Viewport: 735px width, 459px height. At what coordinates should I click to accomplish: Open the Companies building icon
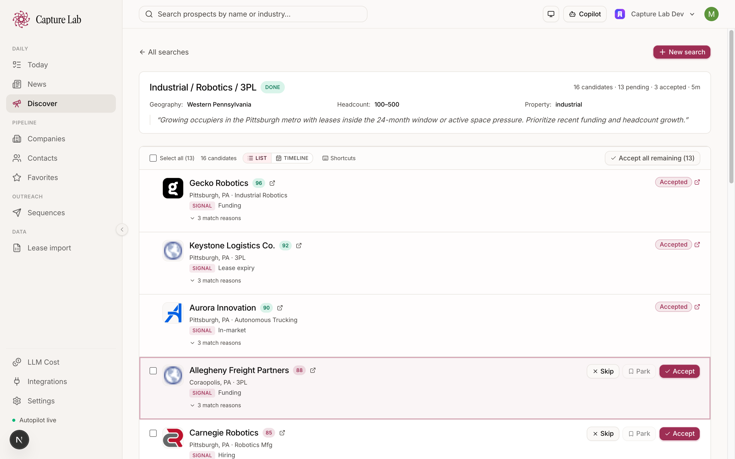17,139
